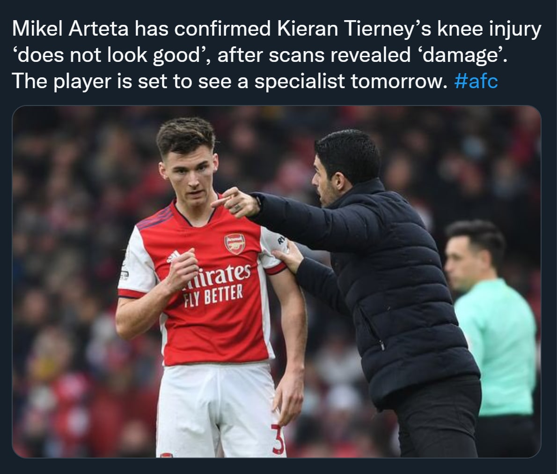Click the name "Mikel Arteta" in the tweet
The image size is (557, 474).
70,29
